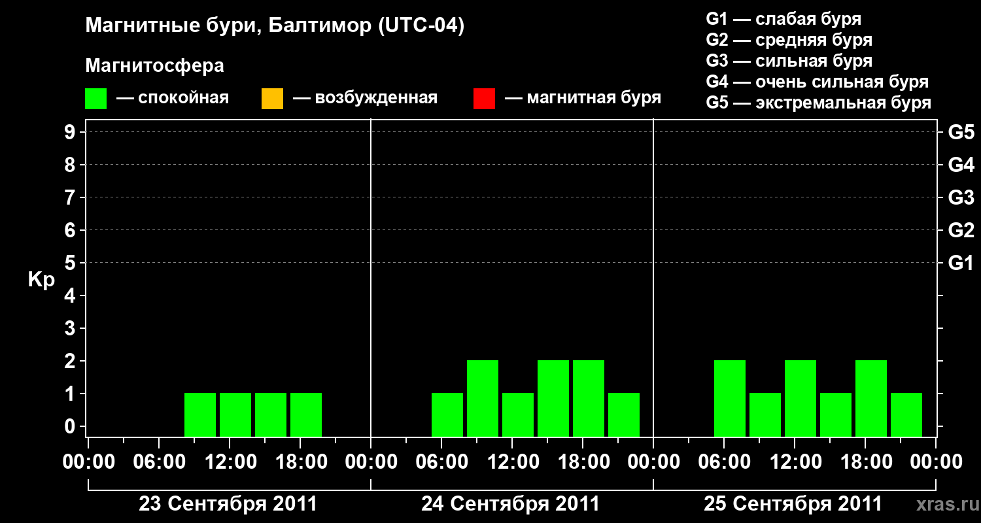Click the G5 label on right axis
The height and width of the screenshot is (523, 981).
click(x=961, y=132)
